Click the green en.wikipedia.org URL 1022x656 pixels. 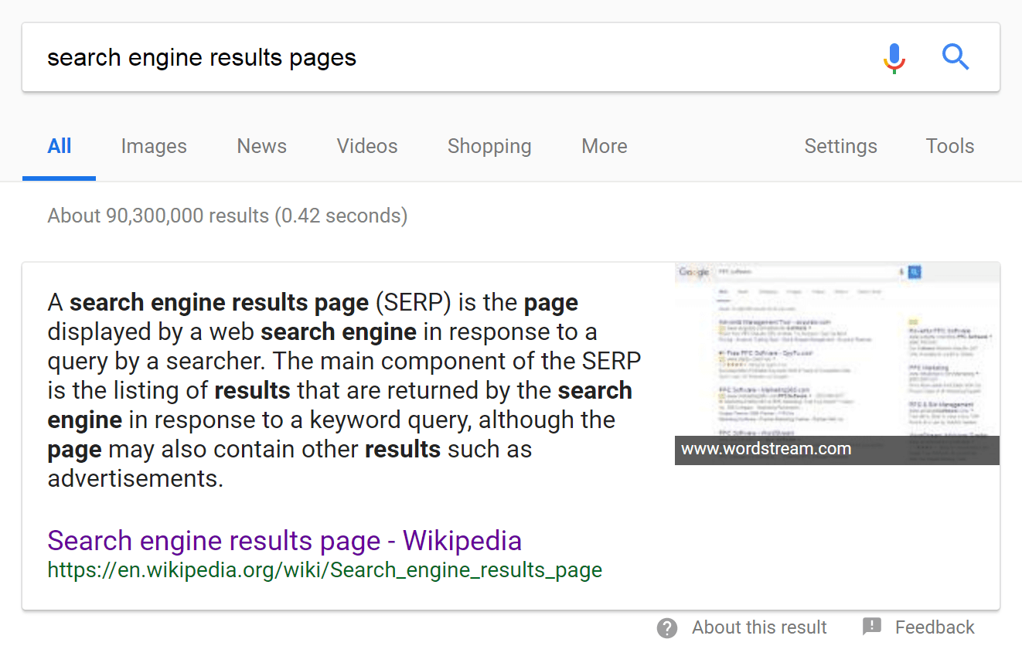[x=325, y=570]
